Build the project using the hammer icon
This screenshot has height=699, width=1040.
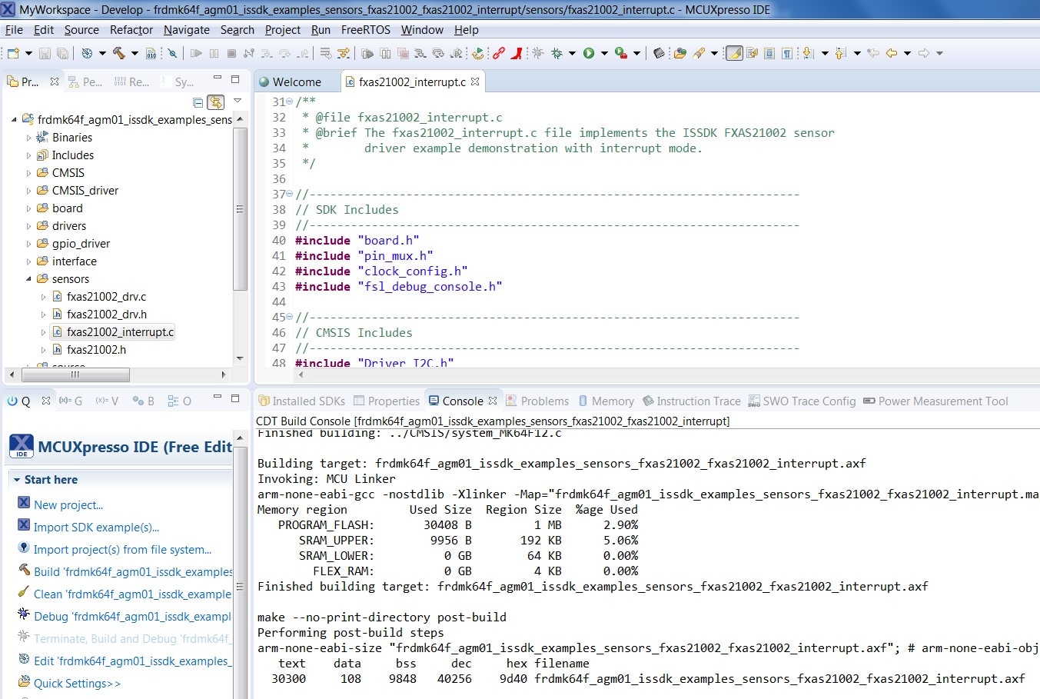(118, 52)
